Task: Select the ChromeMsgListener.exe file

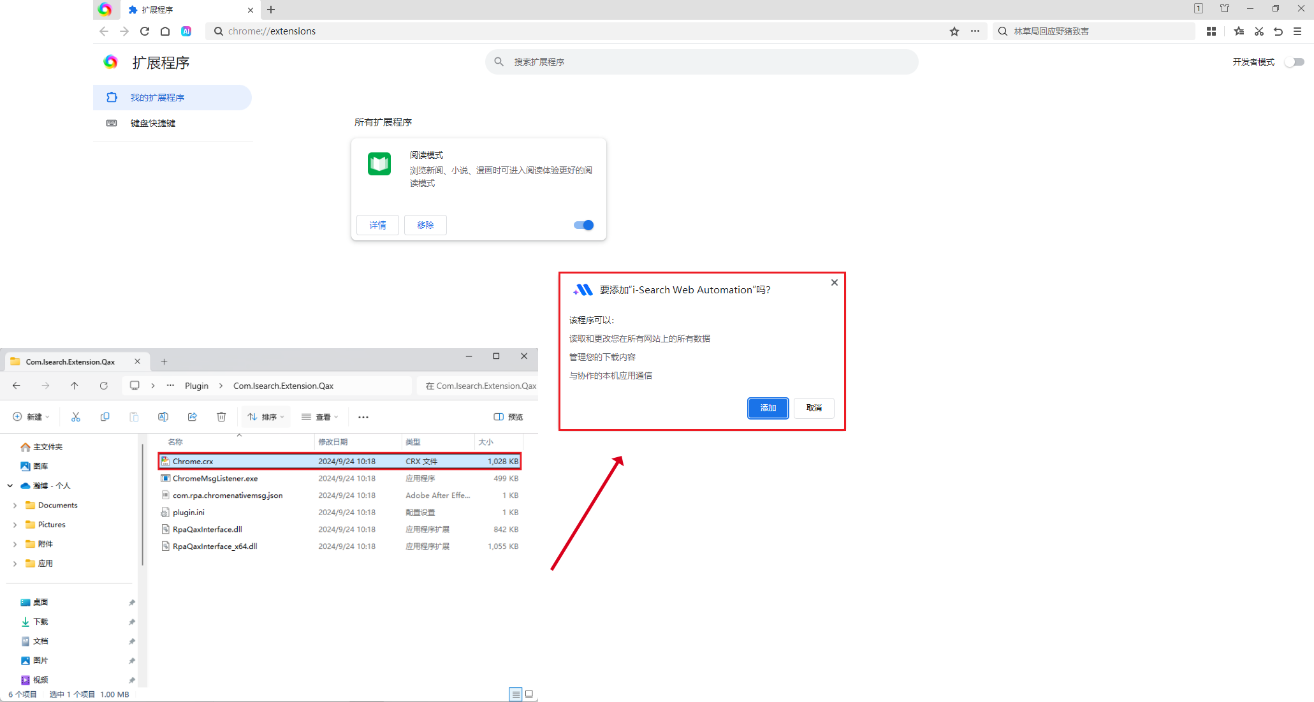Action: coord(215,478)
